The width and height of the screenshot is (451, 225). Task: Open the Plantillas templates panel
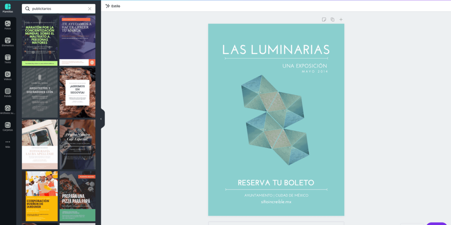(8, 8)
